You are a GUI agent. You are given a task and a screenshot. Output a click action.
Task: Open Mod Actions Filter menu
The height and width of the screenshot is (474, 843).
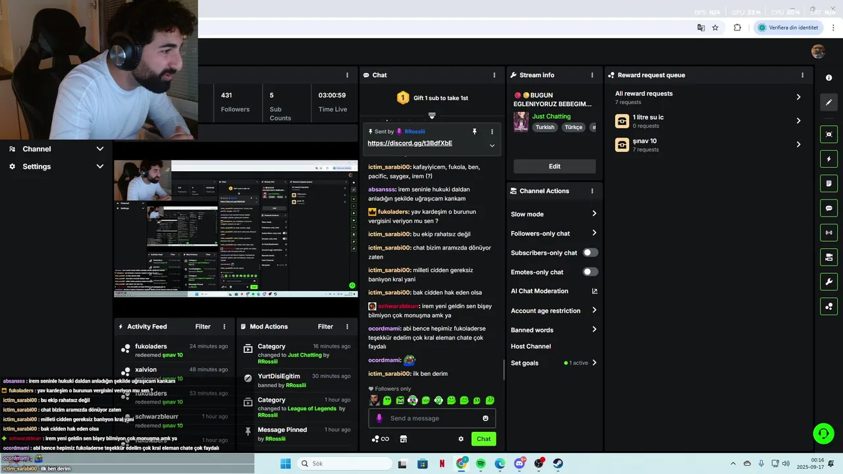(325, 327)
